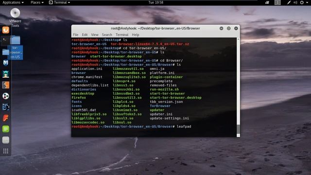Viewport: 311px width, 175px height.
Task: Click 'platform.ini' in terminal output
Action: pyautogui.click(x=162, y=73)
